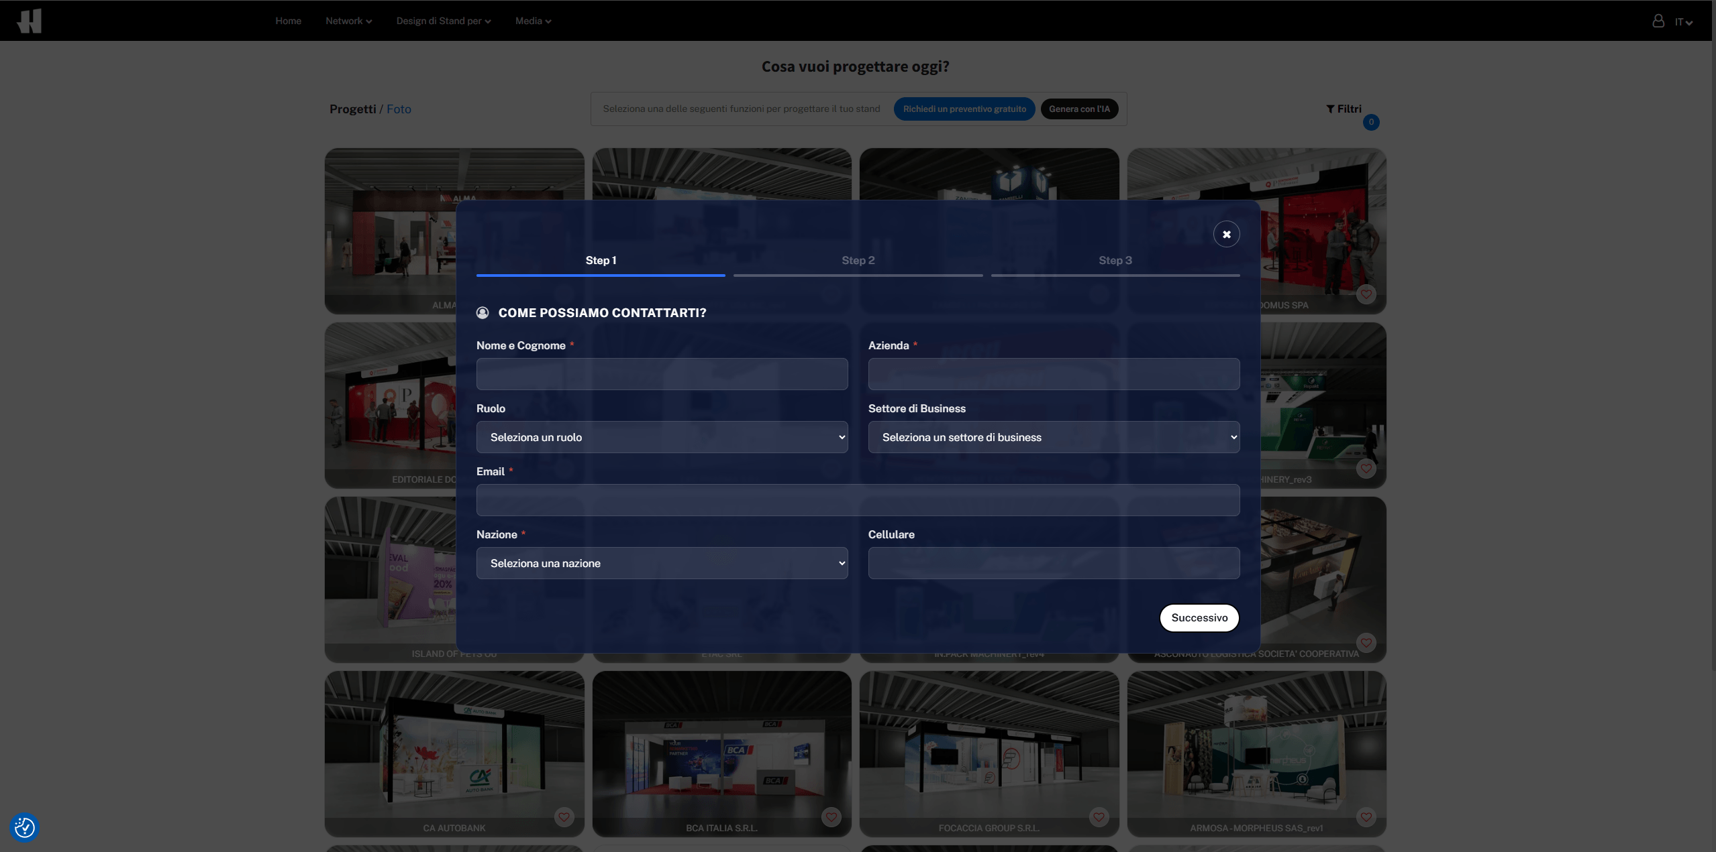This screenshot has height=852, width=1716.
Task: Click into the Nome e Cognome field
Action: pos(662,374)
